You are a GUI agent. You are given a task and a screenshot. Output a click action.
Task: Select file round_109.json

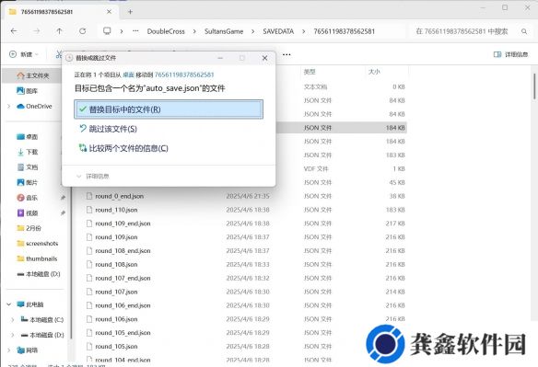click(116, 237)
